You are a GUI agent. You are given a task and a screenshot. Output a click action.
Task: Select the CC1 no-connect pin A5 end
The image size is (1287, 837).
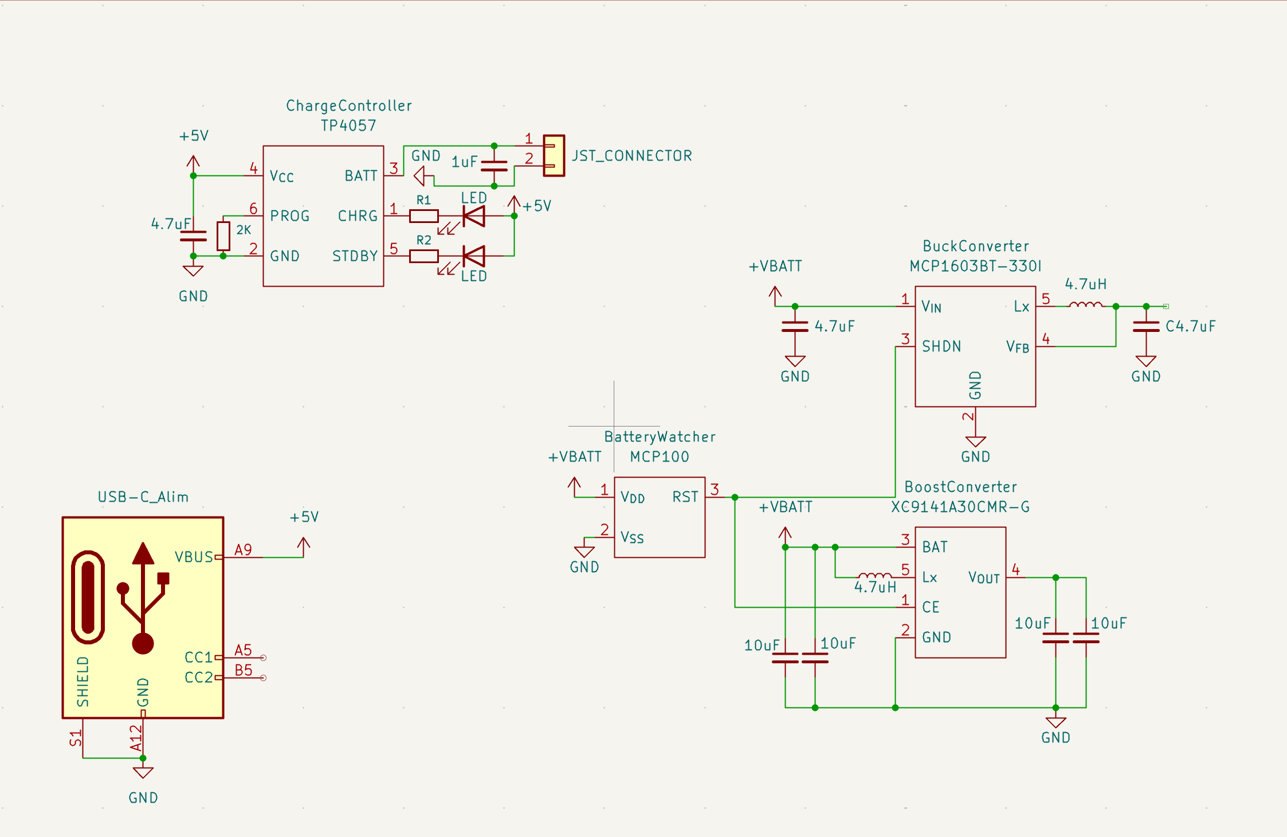click(263, 658)
